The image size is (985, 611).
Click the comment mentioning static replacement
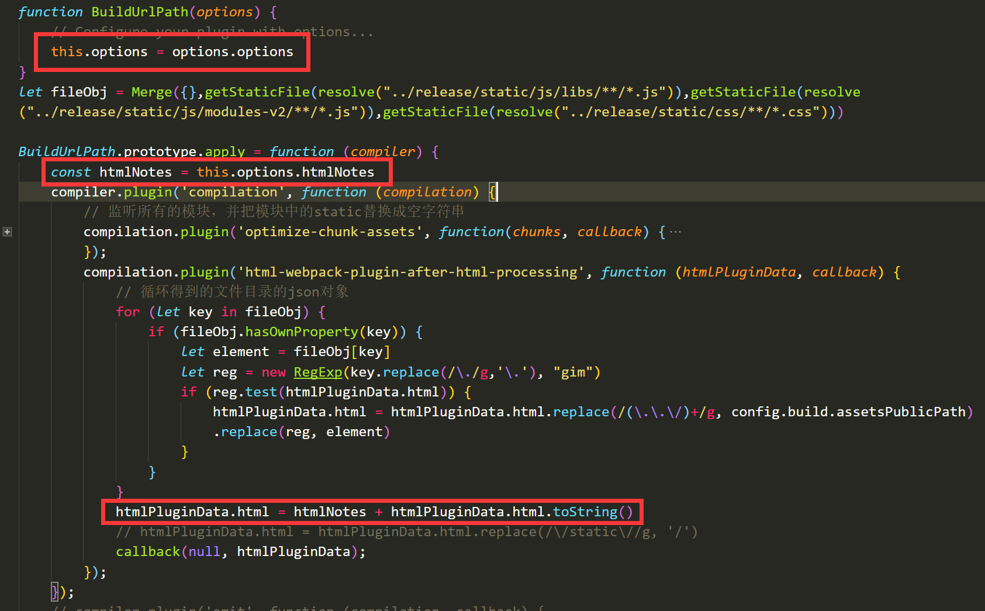[274, 211]
